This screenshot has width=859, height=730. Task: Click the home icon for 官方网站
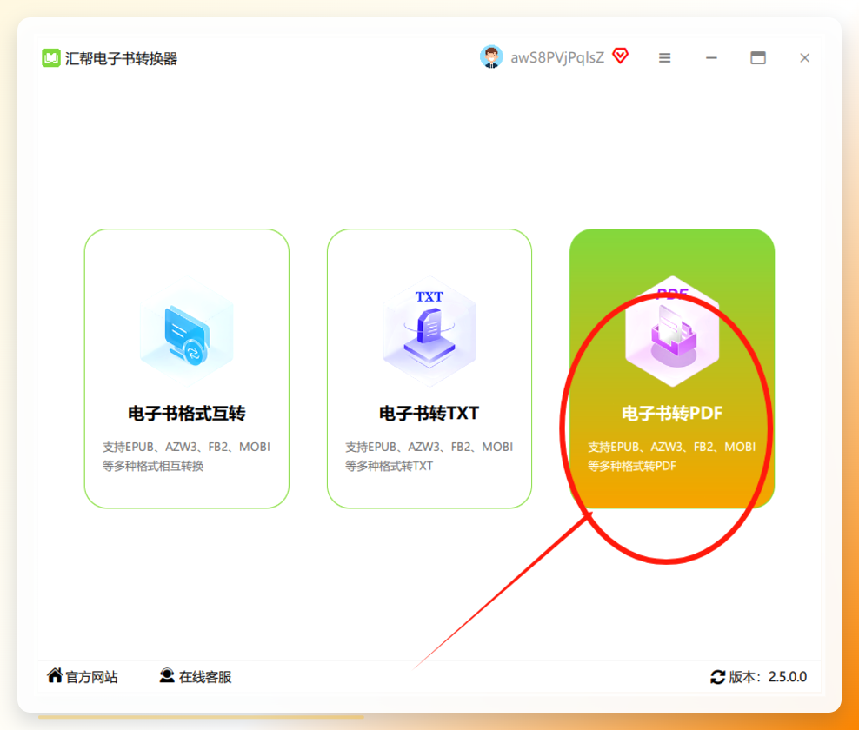[x=55, y=676]
